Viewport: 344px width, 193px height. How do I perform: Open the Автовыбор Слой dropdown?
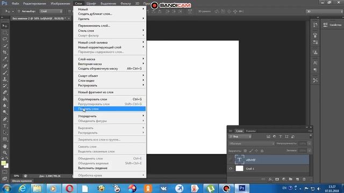tap(51, 11)
